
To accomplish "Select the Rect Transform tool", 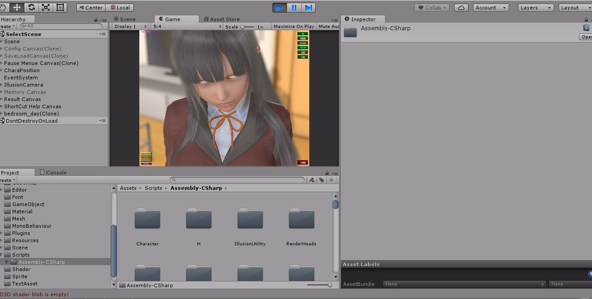I will tap(60, 7).
